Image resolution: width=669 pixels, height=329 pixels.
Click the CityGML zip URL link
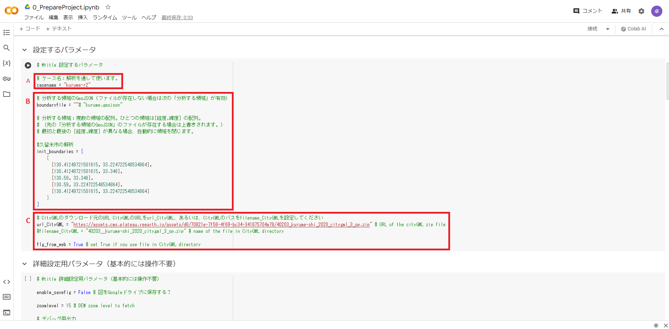click(221, 224)
